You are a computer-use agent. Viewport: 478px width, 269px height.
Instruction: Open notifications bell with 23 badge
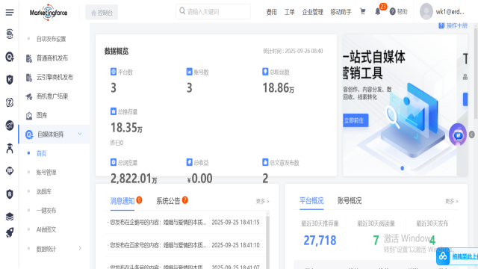click(378, 12)
